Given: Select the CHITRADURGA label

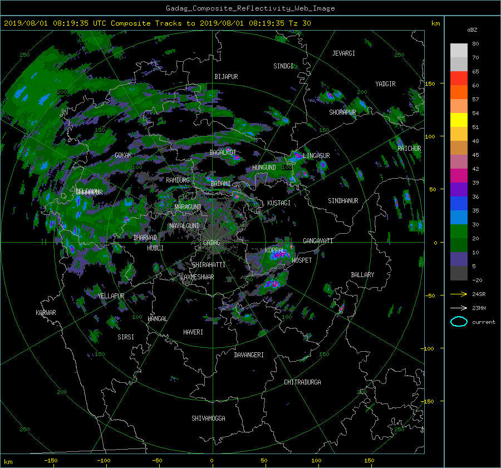Looking at the screenshot, I should [x=302, y=382].
